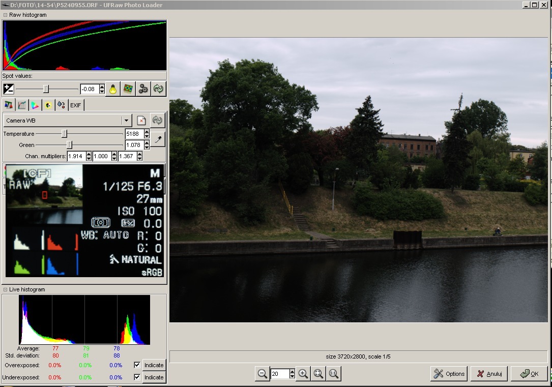Zoom to fit the preview image
Image resolution: width=552 pixels, height=387 pixels.
pyautogui.click(x=318, y=374)
